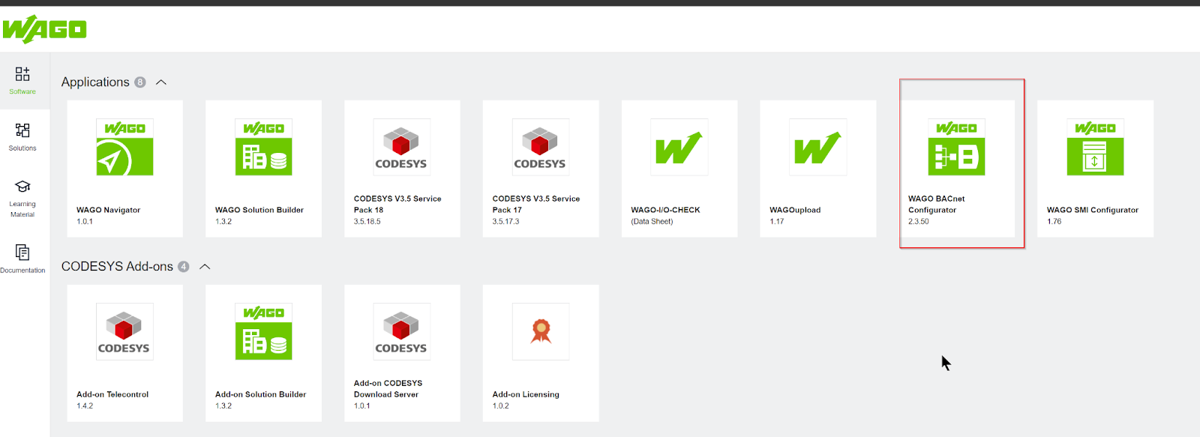Click the WAGO logo in header
Screen dimensions: 1200x437
point(44,29)
